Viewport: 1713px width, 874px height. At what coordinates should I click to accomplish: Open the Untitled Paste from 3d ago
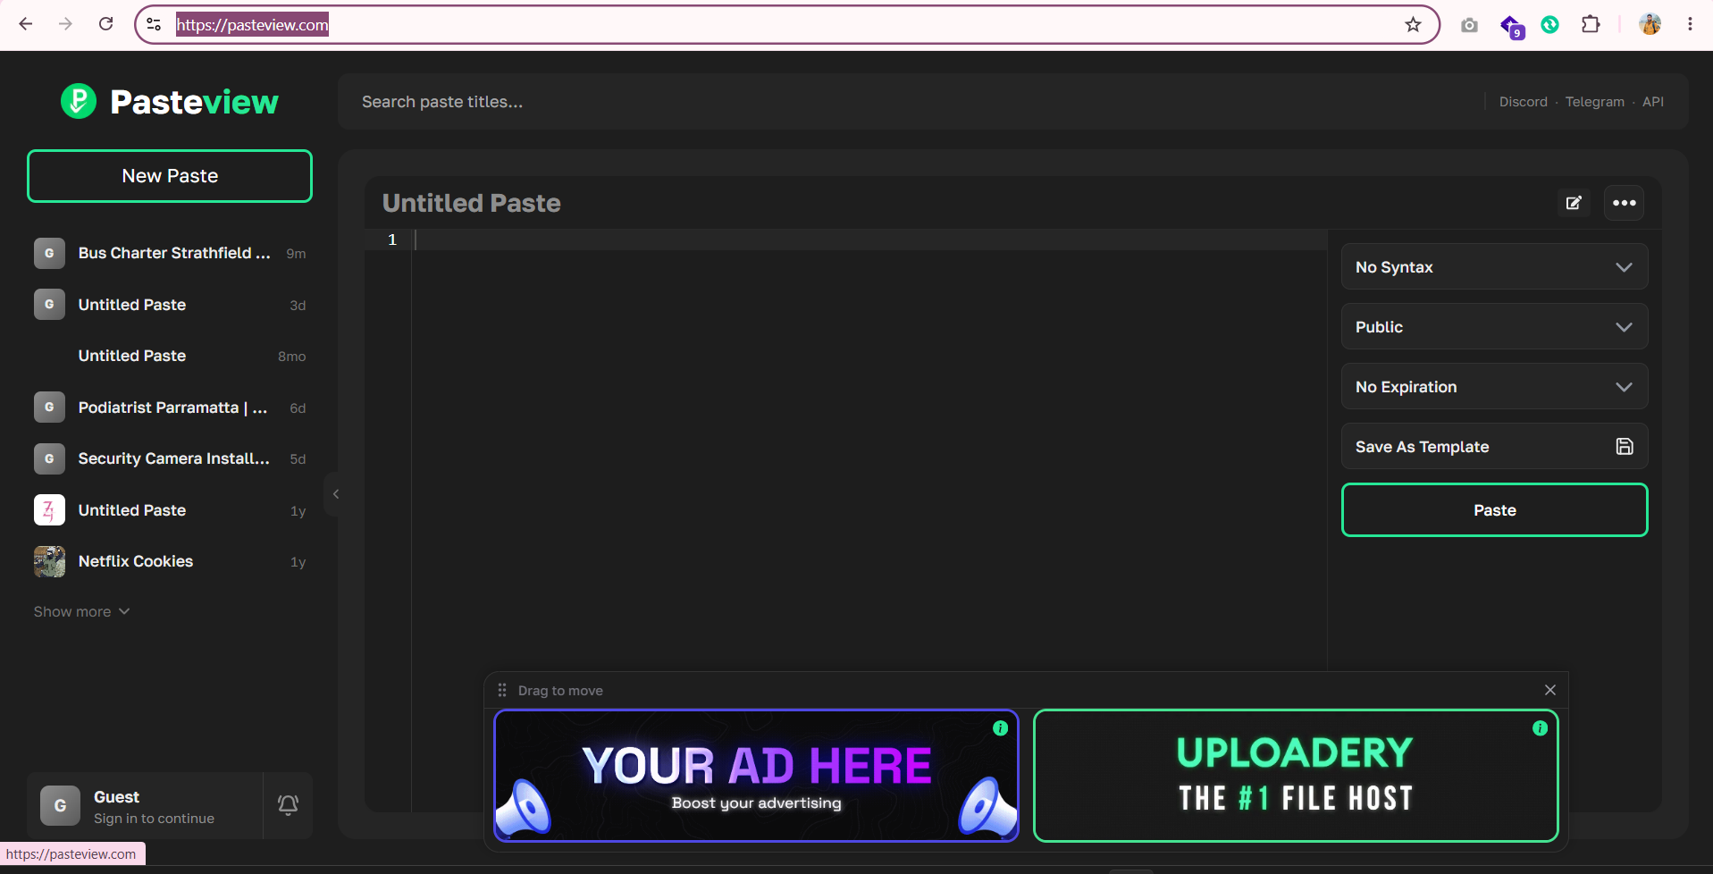tap(170, 305)
